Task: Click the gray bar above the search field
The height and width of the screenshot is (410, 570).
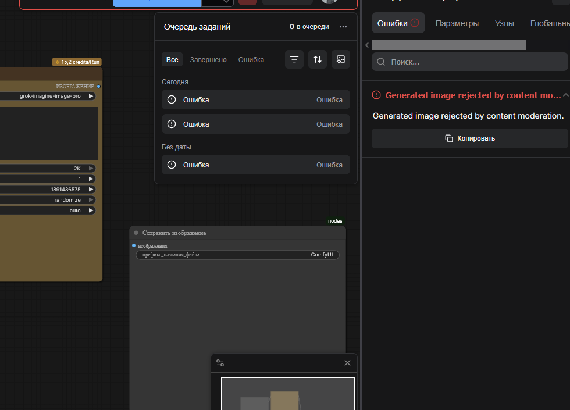Action: [x=449, y=45]
